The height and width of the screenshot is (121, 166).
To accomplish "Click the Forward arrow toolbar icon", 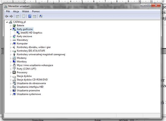I will click(11, 16).
